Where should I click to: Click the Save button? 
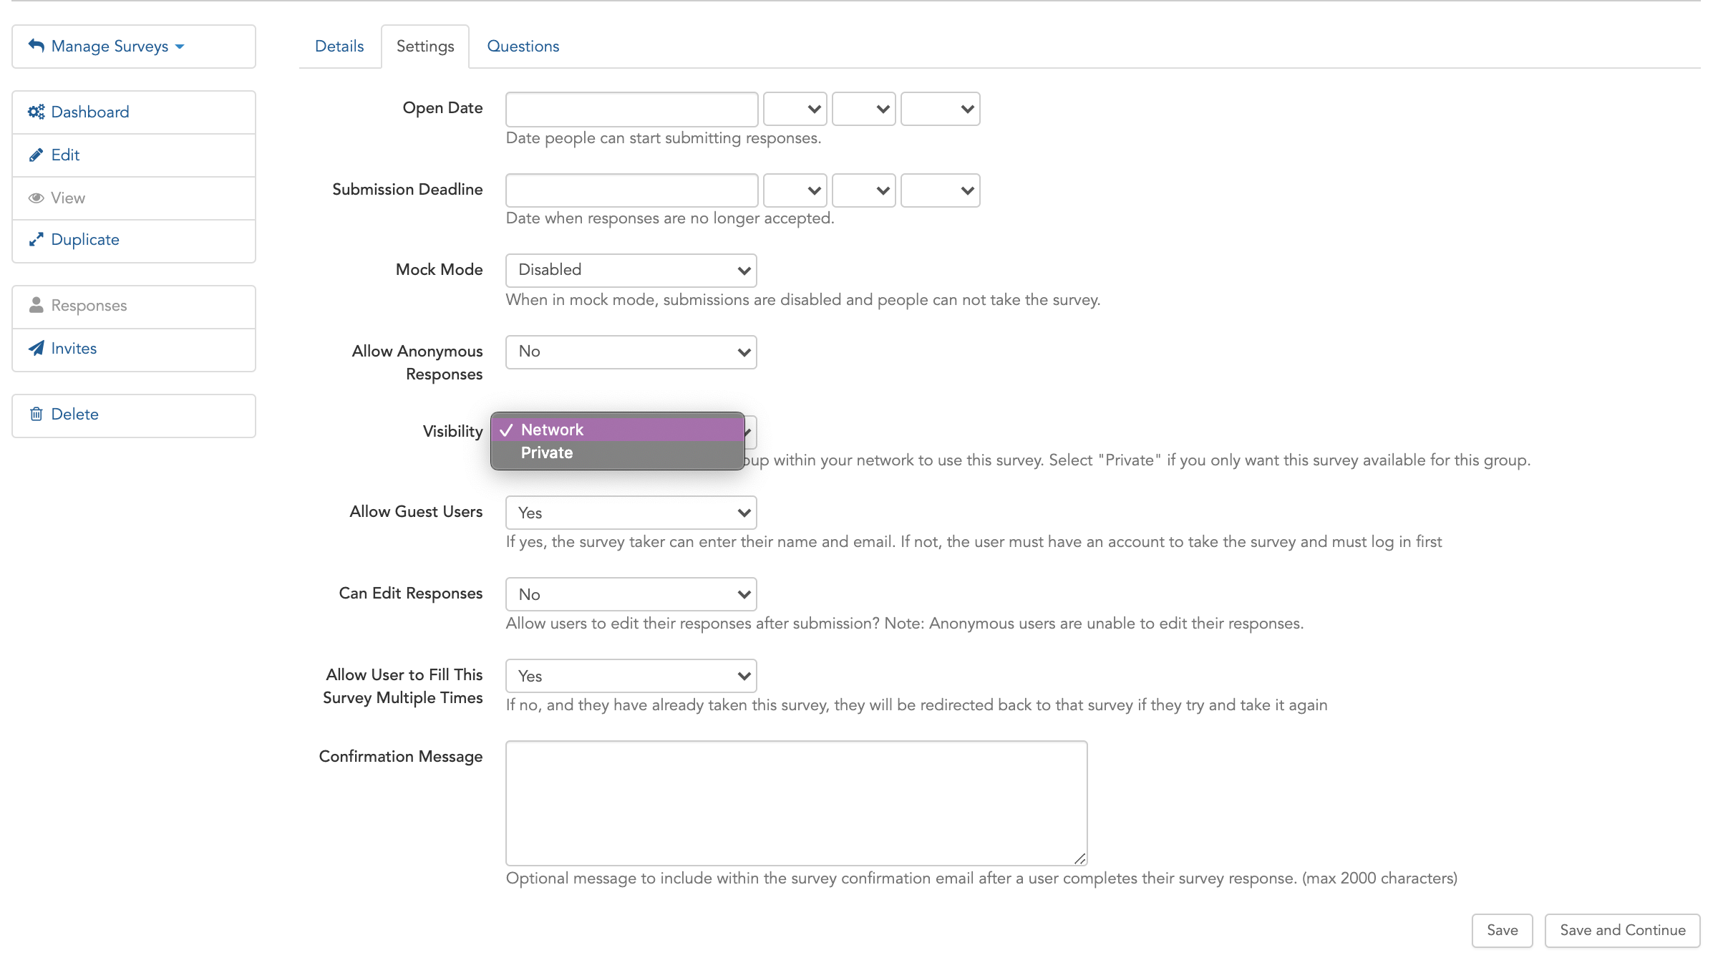click(x=1503, y=931)
